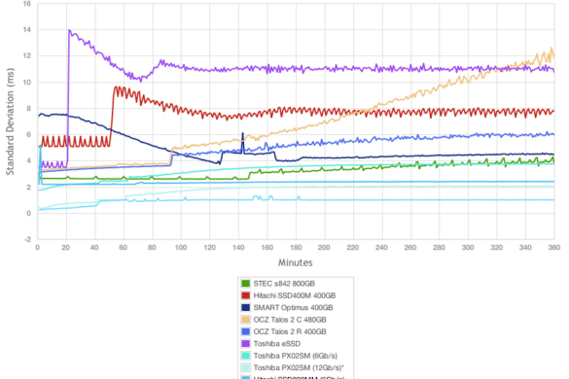Click the 'Minutes' x-axis title
The width and height of the screenshot is (569, 379).
296,262
